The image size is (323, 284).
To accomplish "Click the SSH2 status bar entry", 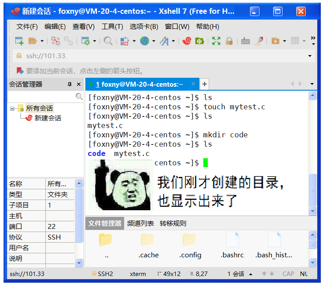I will point(102,274).
